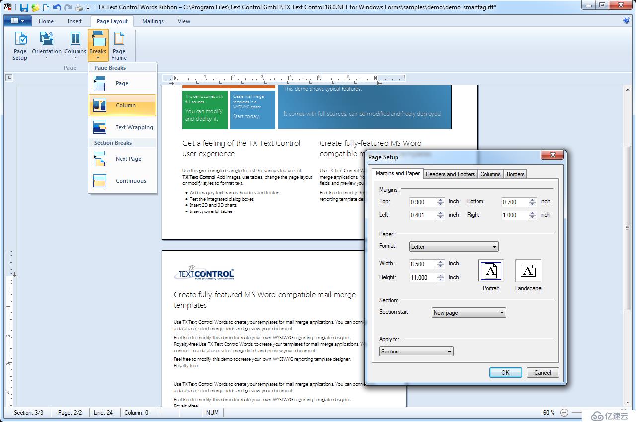Click the NUM status bar indicator
Image resolution: width=636 pixels, height=422 pixels.
coord(212,413)
